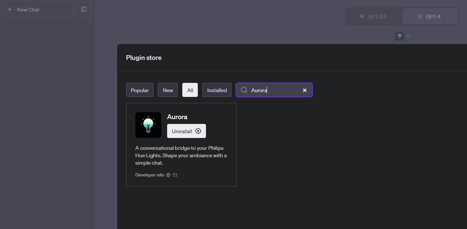Screen dimensions: 467x229
Task: Click the Aurora plugin title text
Action: (x=177, y=117)
